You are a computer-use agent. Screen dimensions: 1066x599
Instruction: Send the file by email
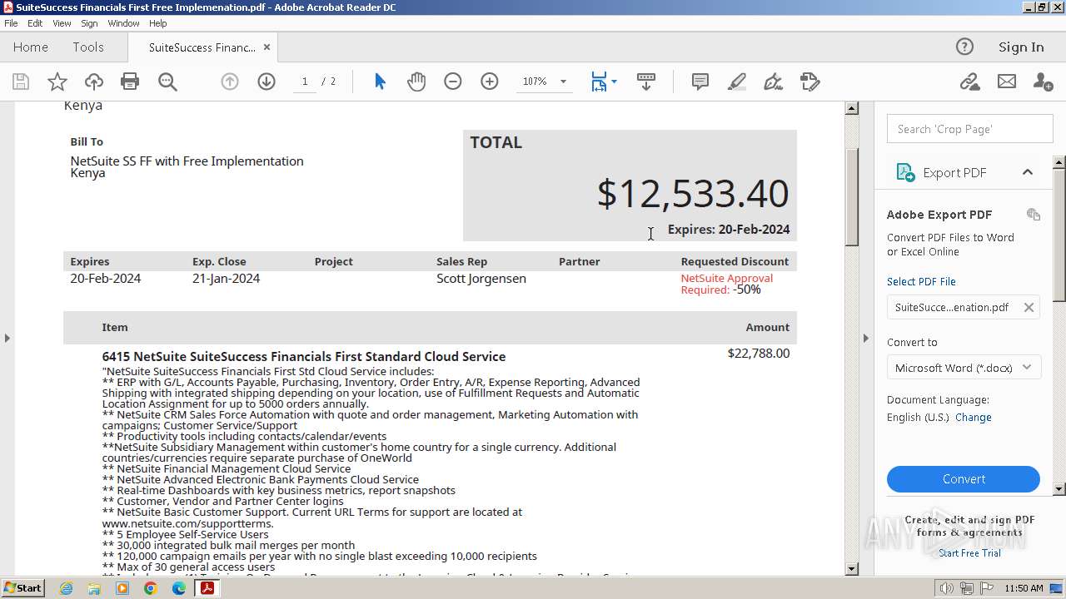point(1007,82)
